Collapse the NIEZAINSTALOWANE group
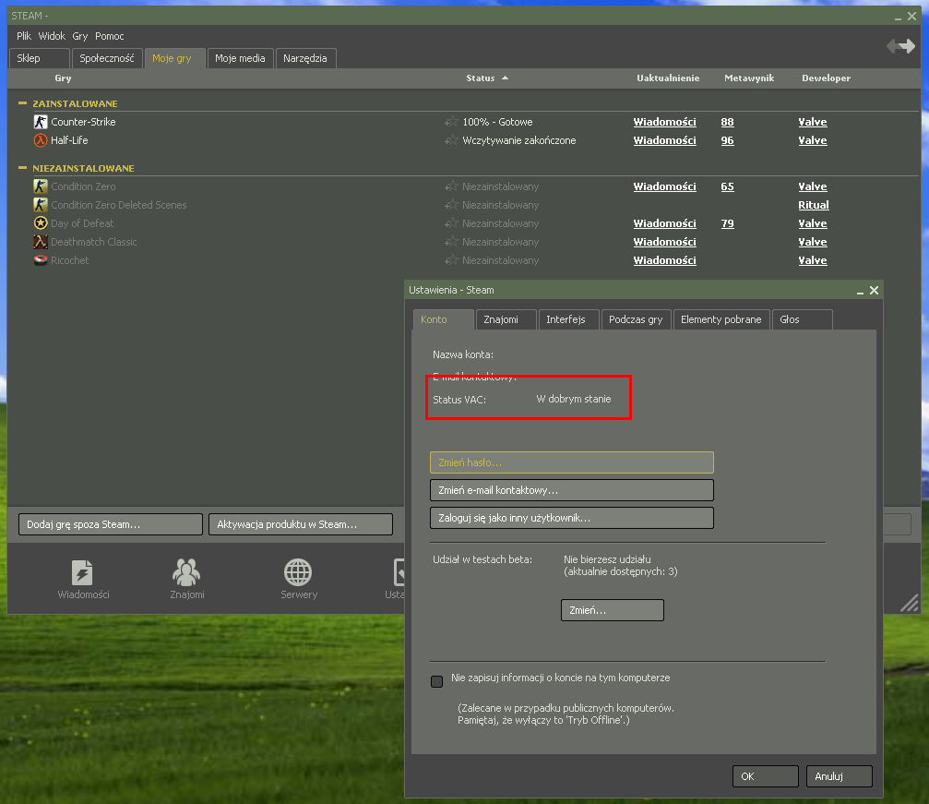 click(22, 168)
